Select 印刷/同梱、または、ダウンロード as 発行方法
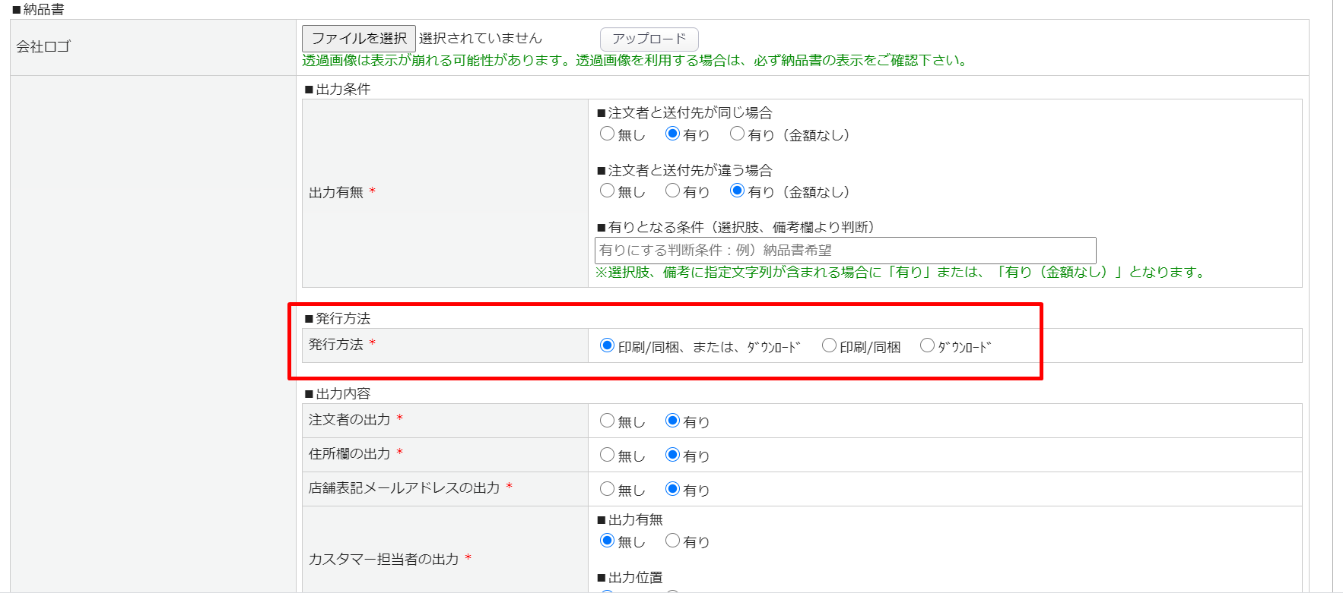The width and height of the screenshot is (1343, 593). [x=607, y=346]
